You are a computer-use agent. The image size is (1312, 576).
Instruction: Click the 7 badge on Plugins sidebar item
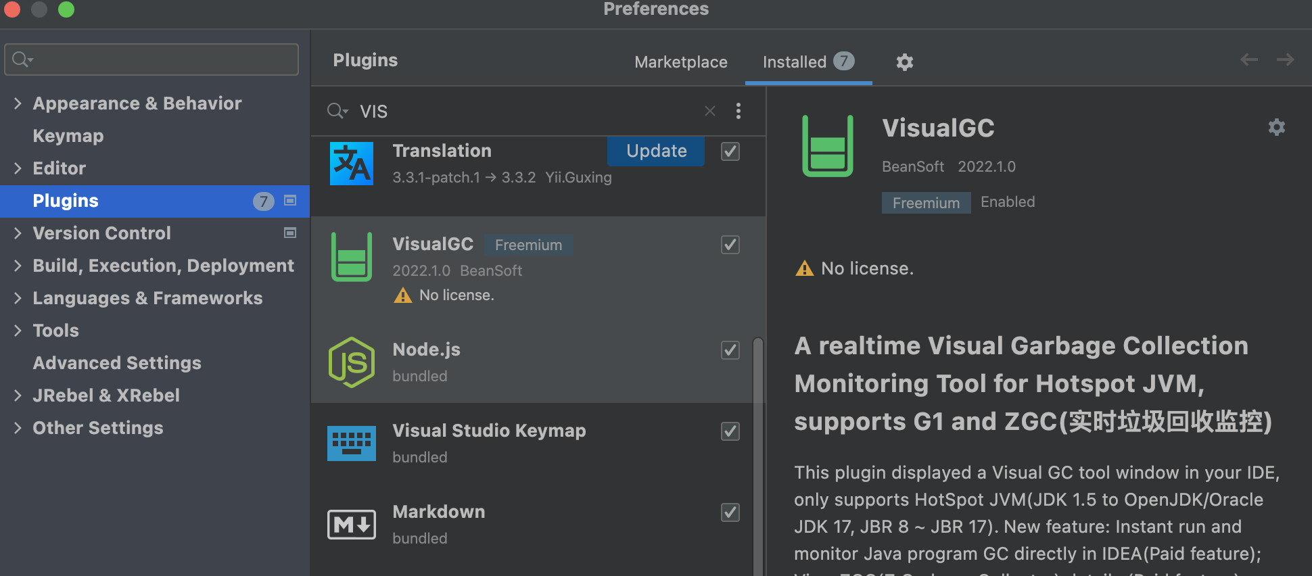pos(264,201)
